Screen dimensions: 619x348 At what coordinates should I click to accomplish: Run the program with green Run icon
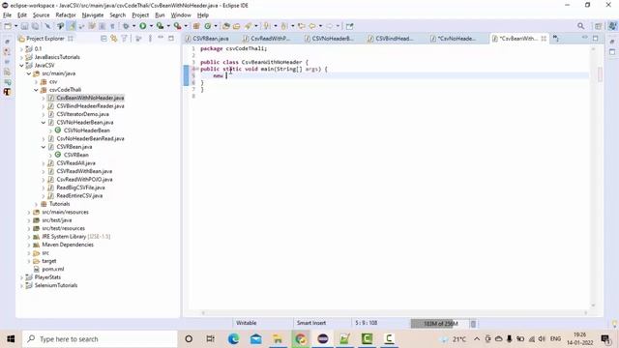[x=143, y=26]
